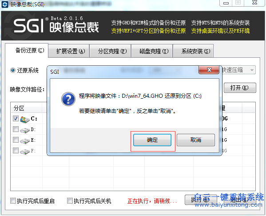Click the 正在执行，请稍候 status text
The width and height of the screenshot is (266, 216).
coord(152,201)
